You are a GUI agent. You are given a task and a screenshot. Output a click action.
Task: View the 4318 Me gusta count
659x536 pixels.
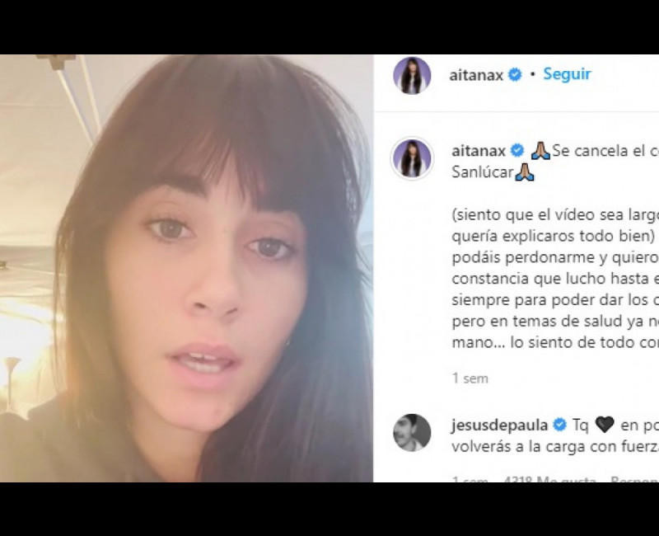tap(549, 480)
